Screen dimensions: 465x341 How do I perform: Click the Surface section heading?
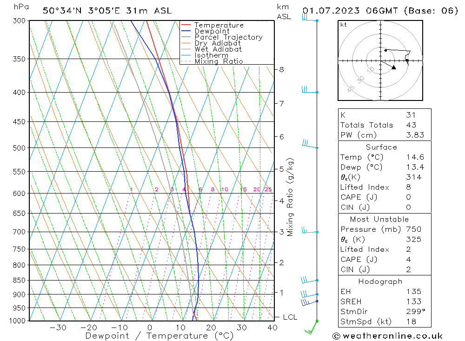pyautogui.click(x=381, y=147)
